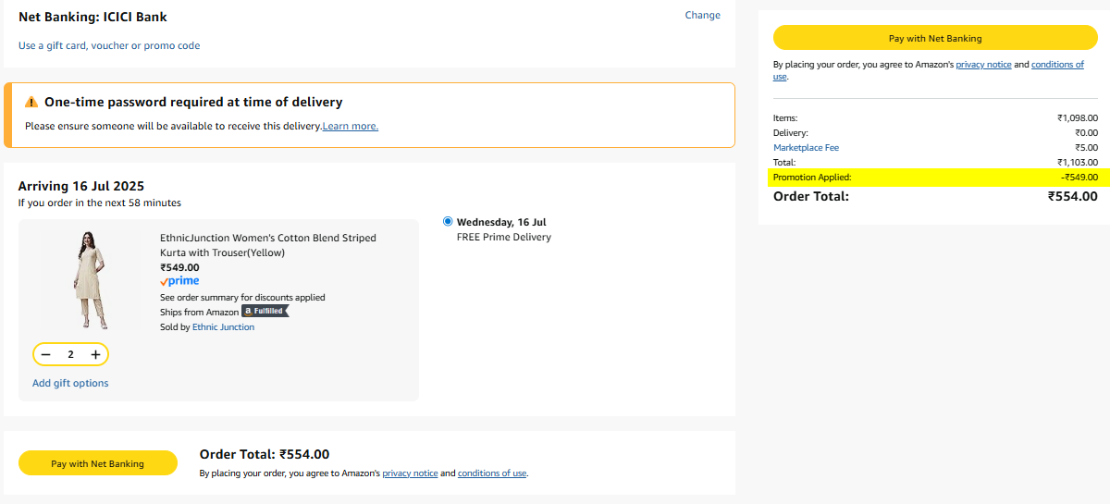Open Ethnic Junction seller link
1110x504 pixels.
click(x=223, y=327)
